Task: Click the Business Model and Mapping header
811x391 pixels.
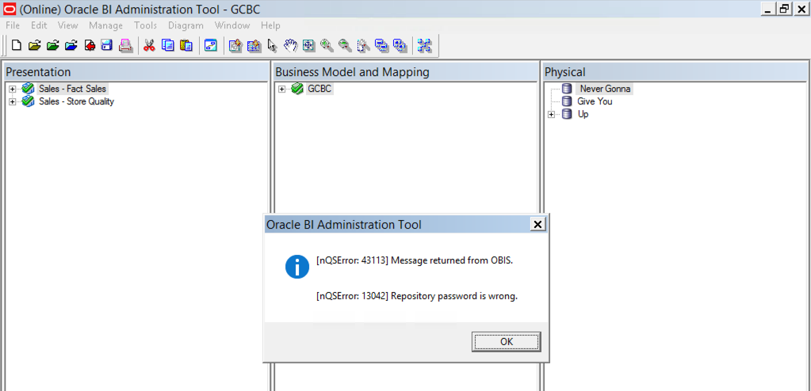Action: tap(406, 72)
